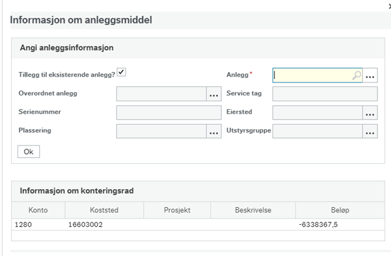Click the Ok button

tap(29, 151)
